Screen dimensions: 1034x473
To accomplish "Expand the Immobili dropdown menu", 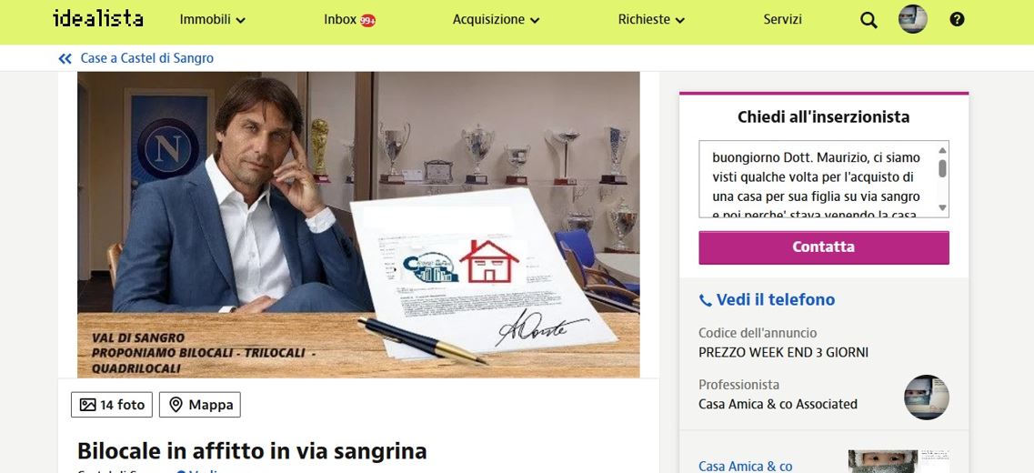I will [212, 20].
